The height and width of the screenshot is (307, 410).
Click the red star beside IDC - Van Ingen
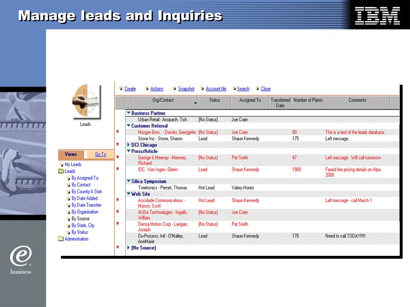click(118, 169)
